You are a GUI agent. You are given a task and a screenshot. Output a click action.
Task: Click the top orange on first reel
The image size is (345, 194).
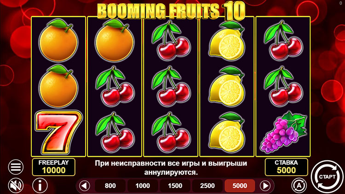coord(58,40)
